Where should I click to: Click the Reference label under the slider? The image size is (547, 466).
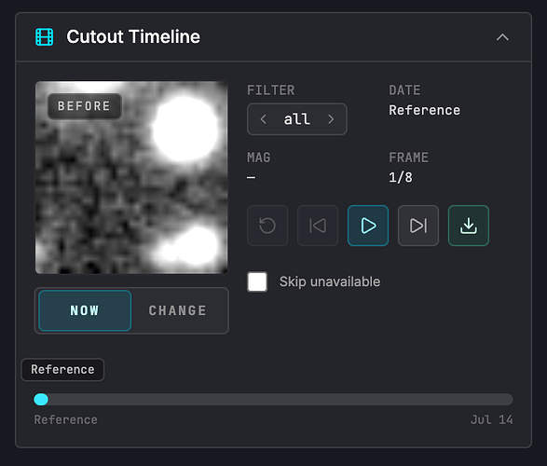pyautogui.click(x=65, y=419)
